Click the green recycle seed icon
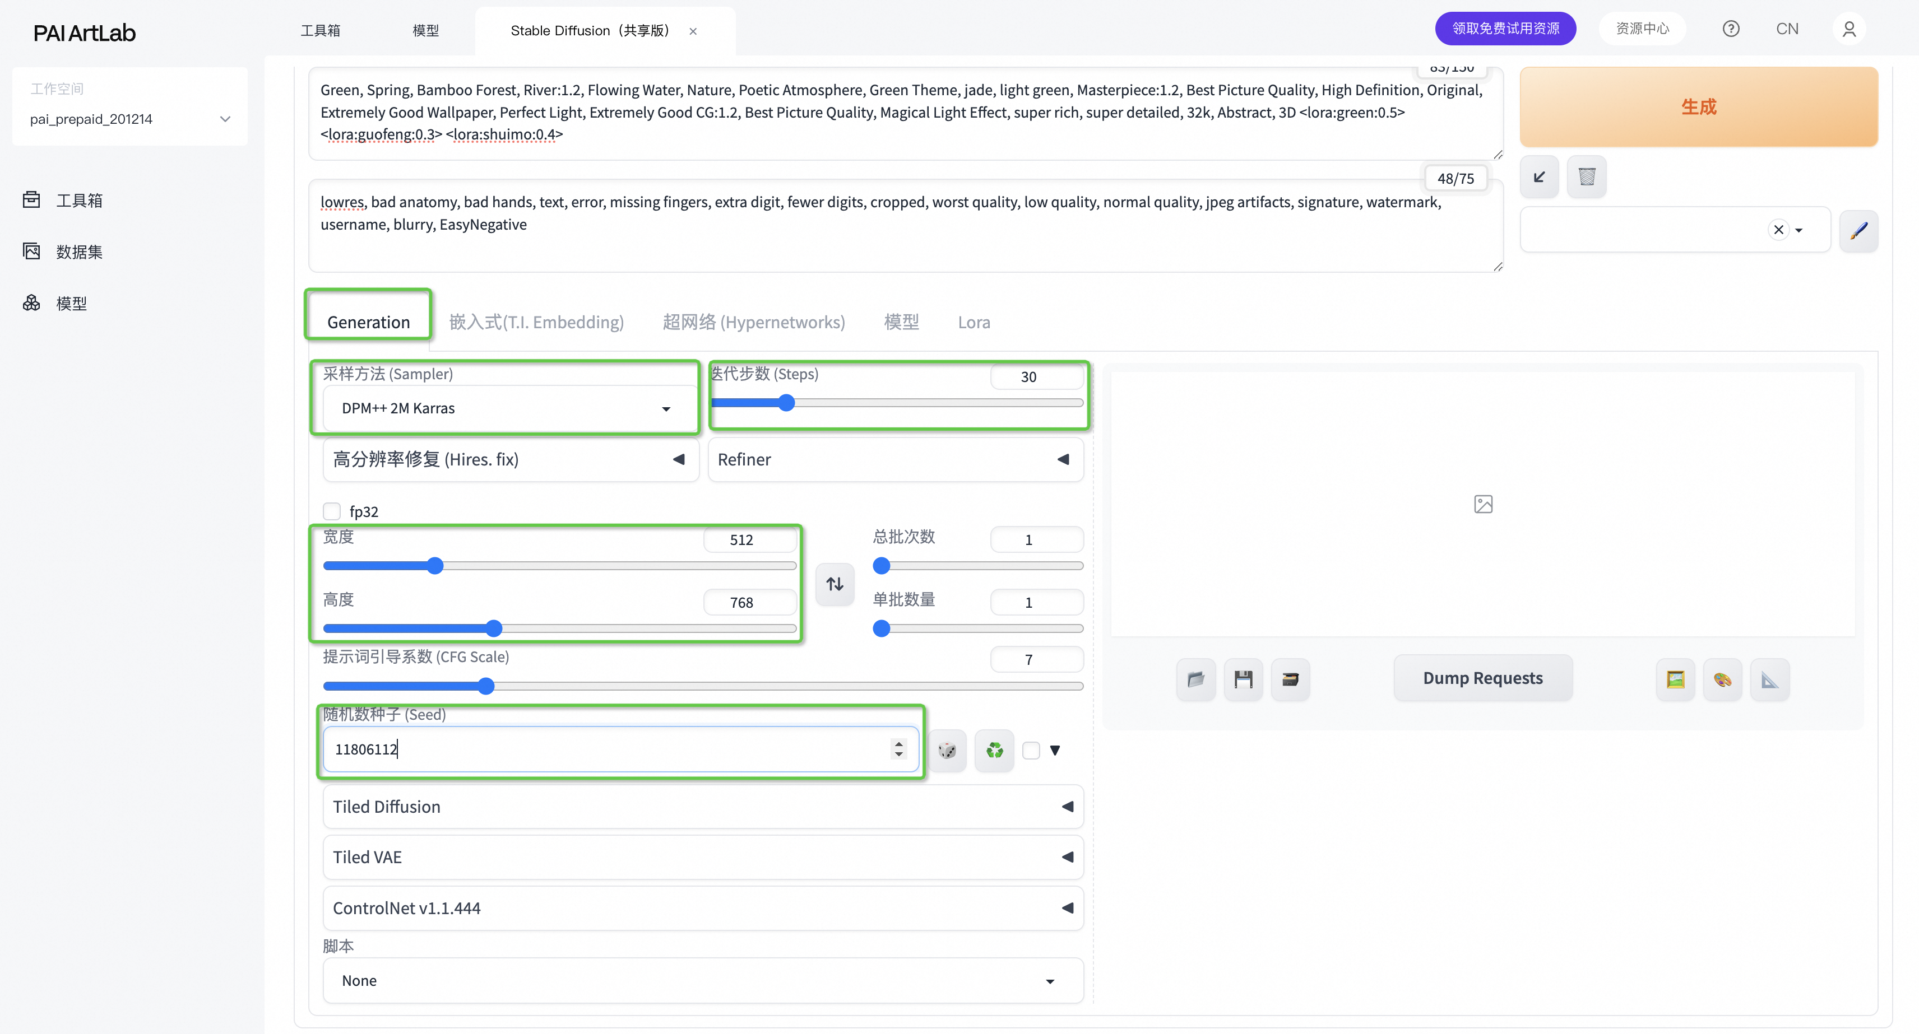This screenshot has height=1034, width=1919. [994, 749]
